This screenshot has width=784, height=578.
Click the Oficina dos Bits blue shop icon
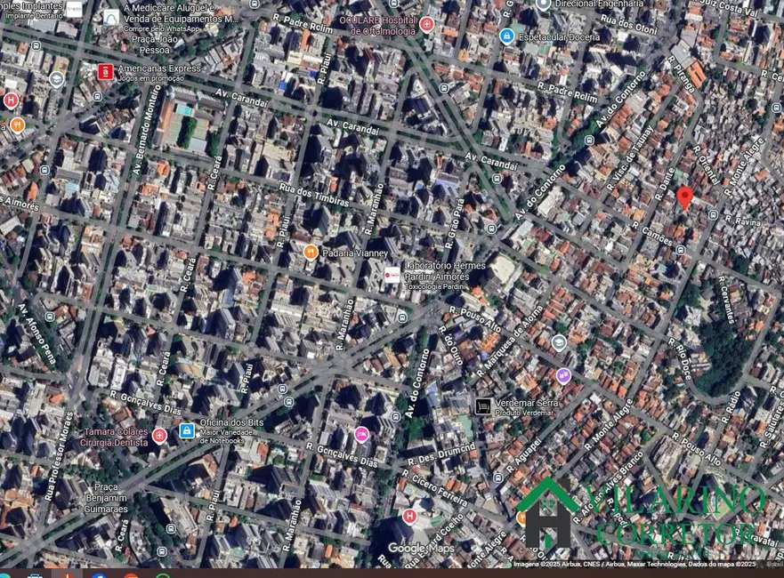(187, 431)
